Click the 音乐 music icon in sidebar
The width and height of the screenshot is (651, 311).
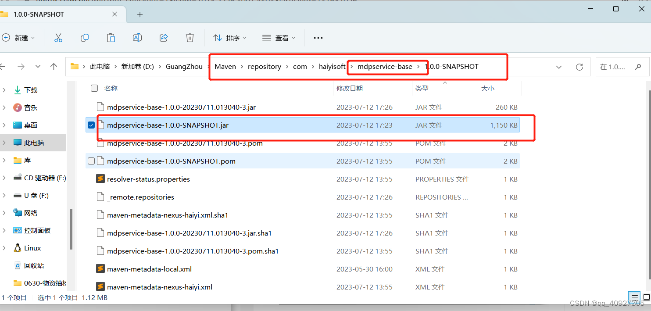click(18, 107)
